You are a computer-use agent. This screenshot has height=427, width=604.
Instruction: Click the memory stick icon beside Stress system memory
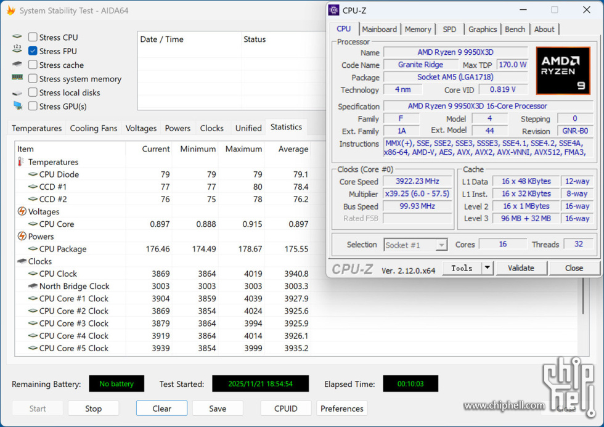click(x=17, y=78)
